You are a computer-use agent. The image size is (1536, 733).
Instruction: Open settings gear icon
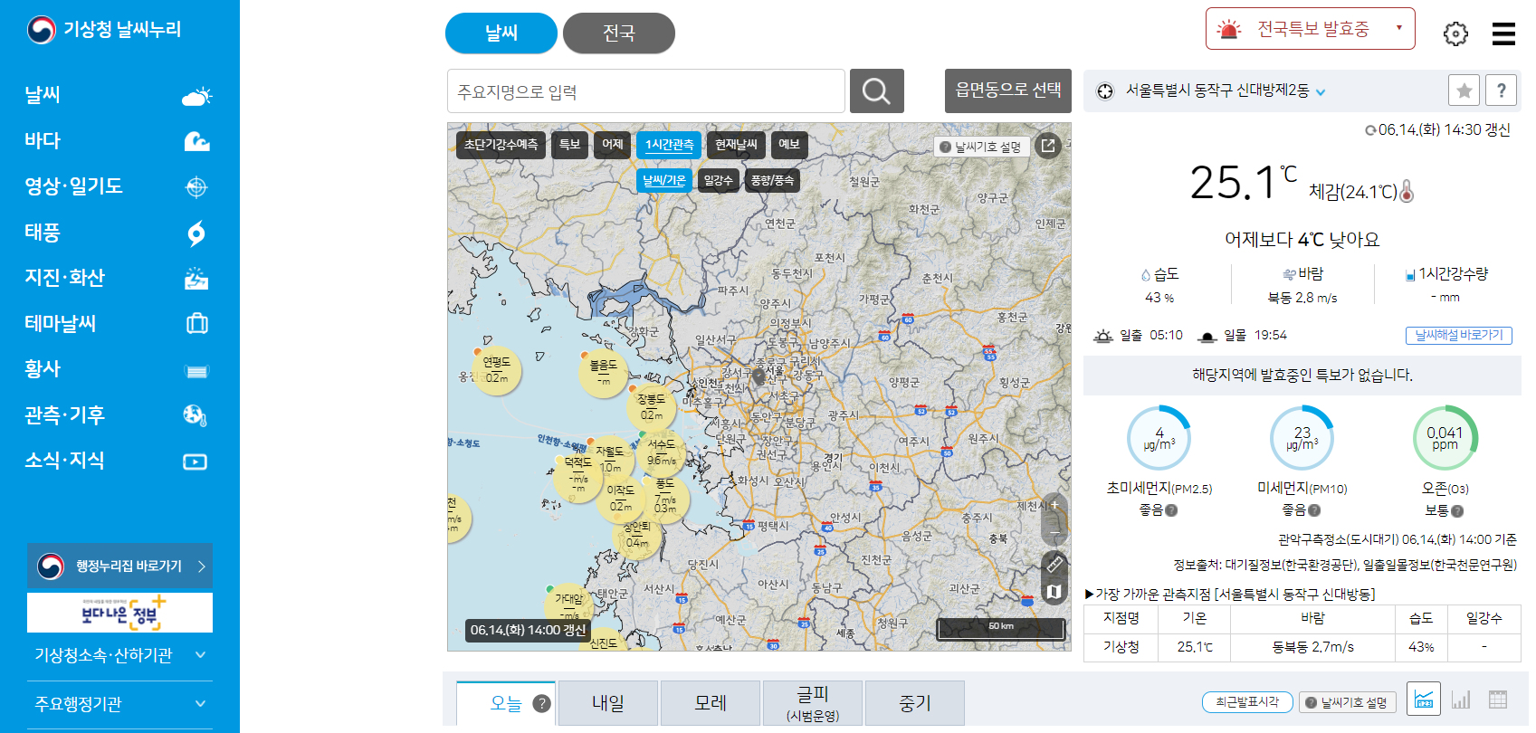1455,33
